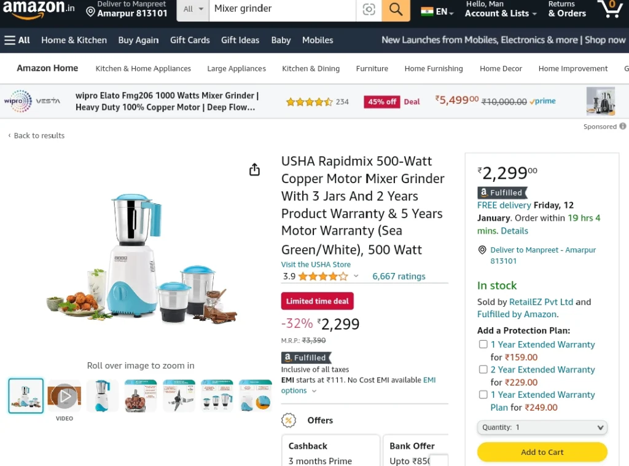Viewport: 629px width, 466px height.
Task: Open the hamburger All menu
Action: [17, 40]
